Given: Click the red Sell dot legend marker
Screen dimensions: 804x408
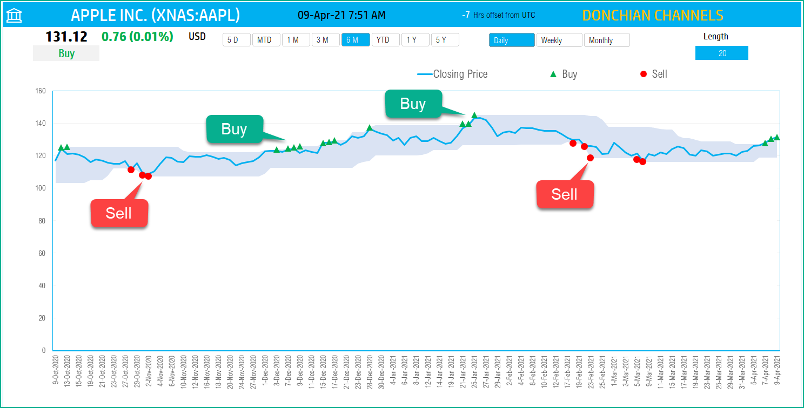Looking at the screenshot, I should tap(643, 74).
